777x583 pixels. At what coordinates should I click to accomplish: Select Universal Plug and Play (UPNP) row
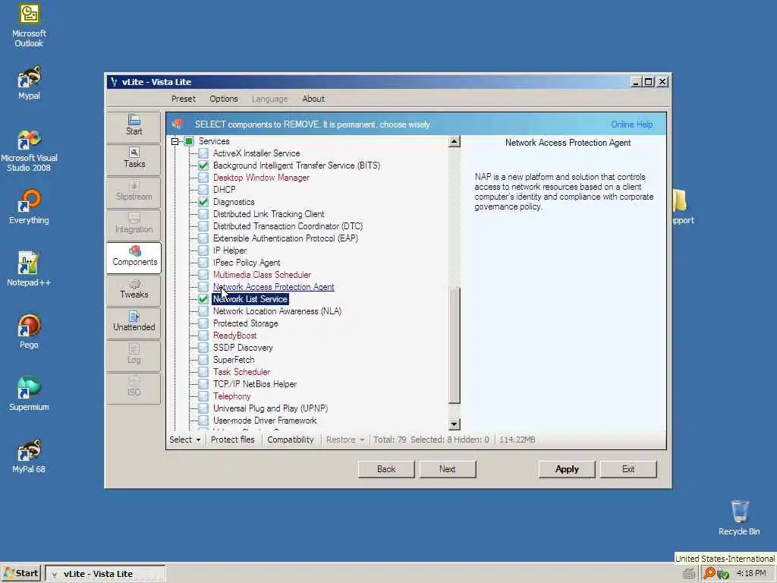click(x=270, y=408)
